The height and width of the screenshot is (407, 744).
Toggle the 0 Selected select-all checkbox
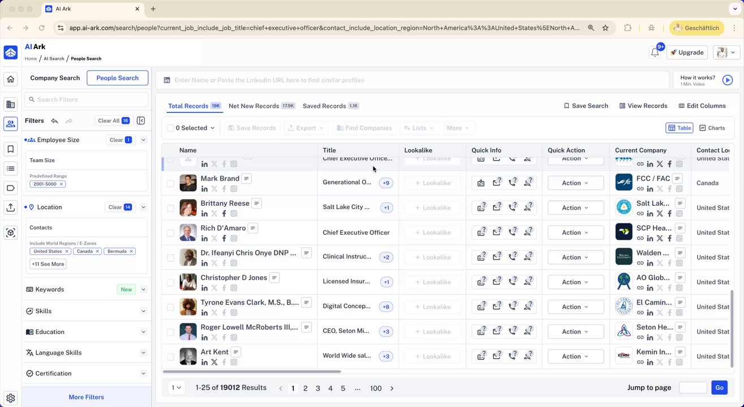[x=170, y=128]
